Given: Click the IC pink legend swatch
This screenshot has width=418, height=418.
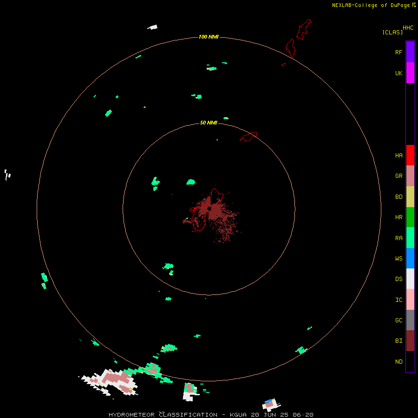Looking at the screenshot, I should (x=410, y=300).
